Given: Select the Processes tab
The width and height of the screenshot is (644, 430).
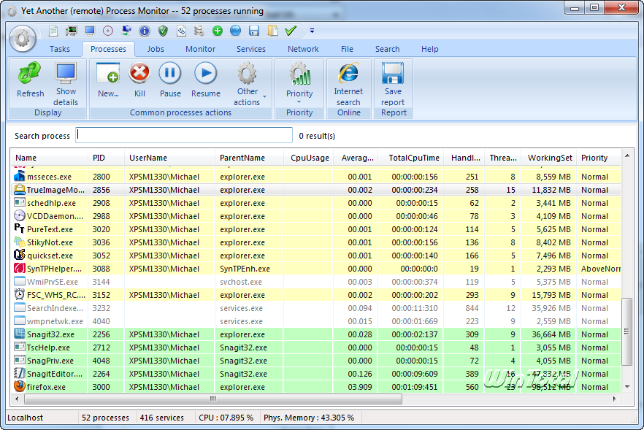Looking at the screenshot, I should point(108,49).
